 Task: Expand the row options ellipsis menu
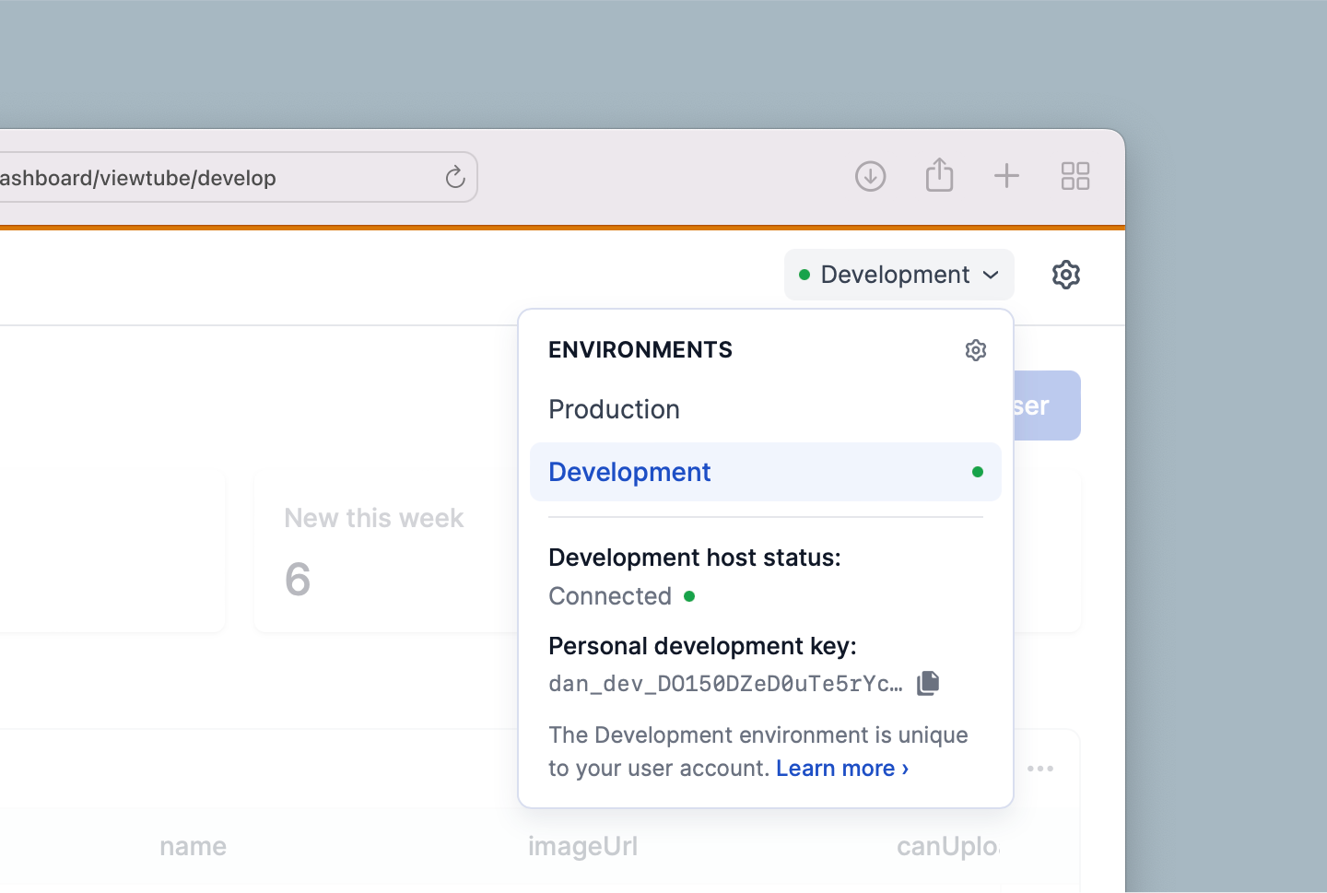1041,768
